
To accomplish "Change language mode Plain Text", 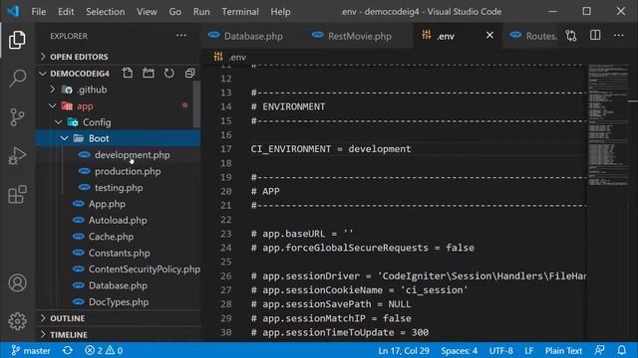I will tap(563, 350).
